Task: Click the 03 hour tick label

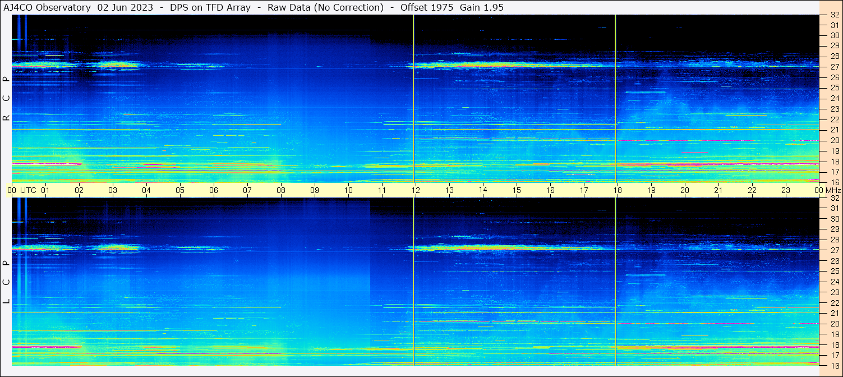Action: tap(113, 190)
